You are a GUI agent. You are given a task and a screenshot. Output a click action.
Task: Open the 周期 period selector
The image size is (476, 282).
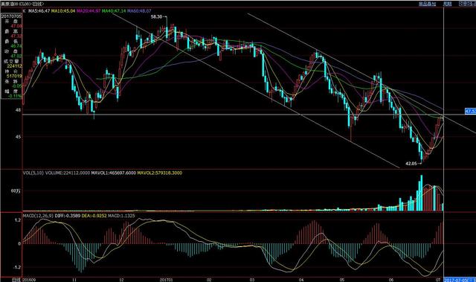point(447,4)
